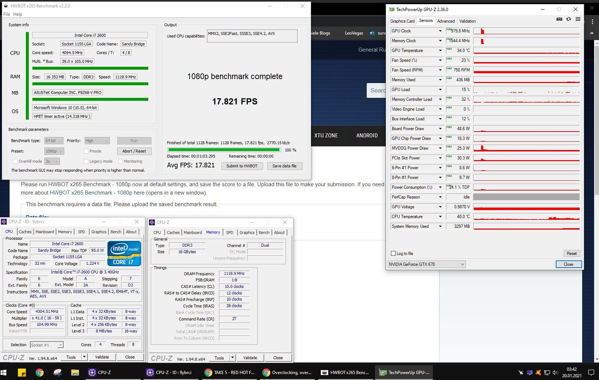Switch to CPU-Z ID 9ybrci taskbar window
Screen dimensions: 599x380
171,372
